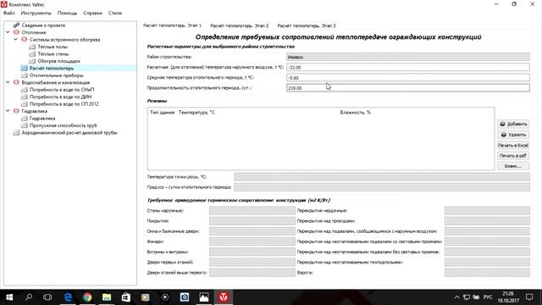Viewport: 542px width, 305px height.
Task: Launch Microsoft Edge from taskbar
Action: click(68, 297)
